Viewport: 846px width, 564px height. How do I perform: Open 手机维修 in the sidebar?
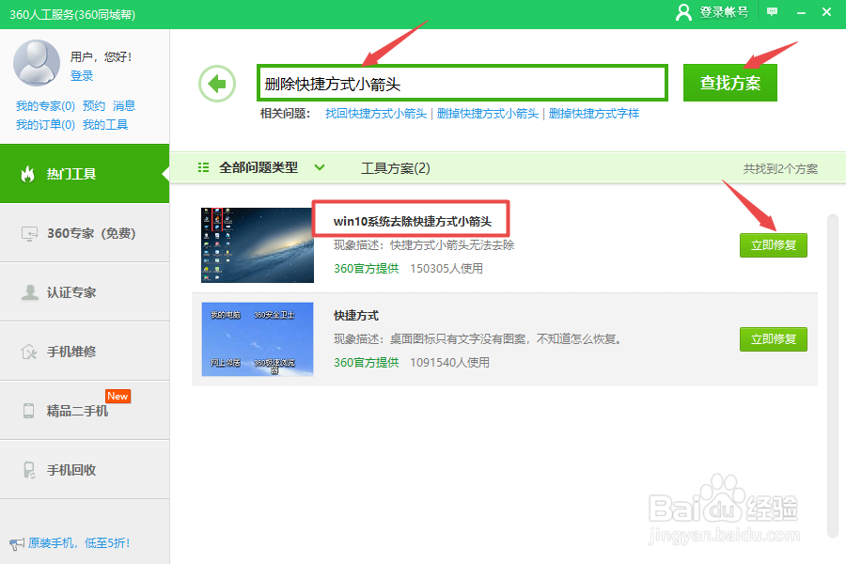pos(85,352)
